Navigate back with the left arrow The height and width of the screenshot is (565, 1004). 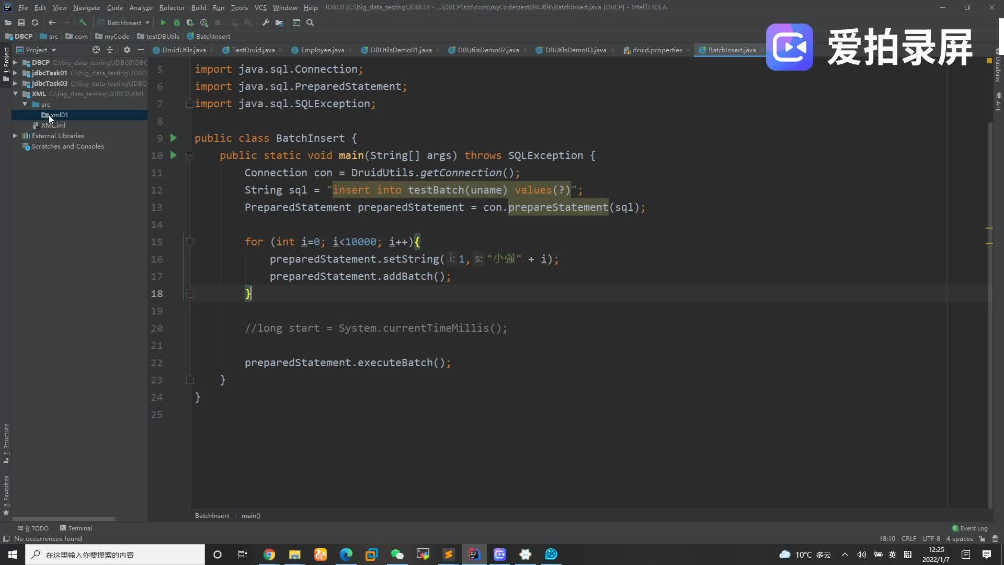point(52,22)
